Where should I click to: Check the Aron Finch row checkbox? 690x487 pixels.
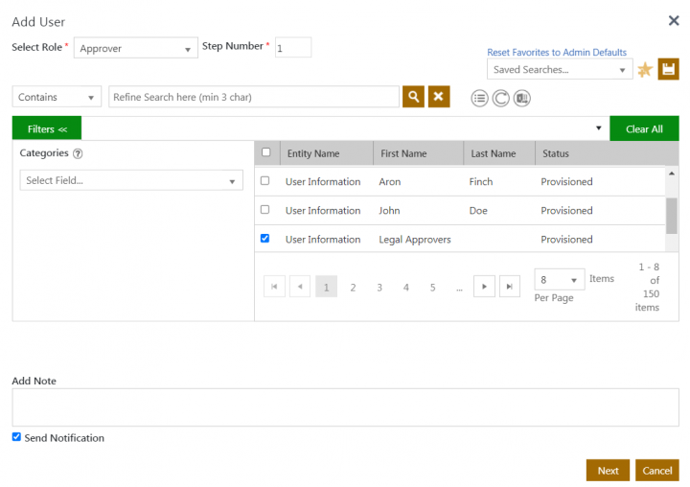point(265,180)
